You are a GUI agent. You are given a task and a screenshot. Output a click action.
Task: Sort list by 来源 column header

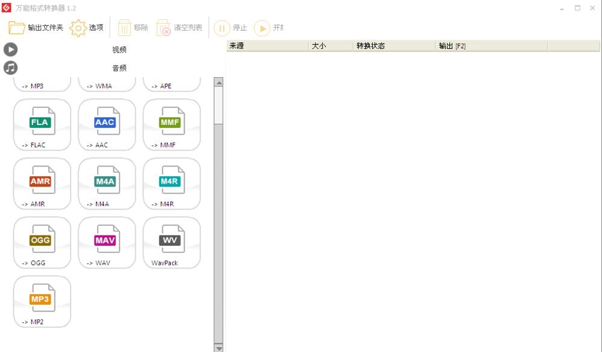click(266, 46)
